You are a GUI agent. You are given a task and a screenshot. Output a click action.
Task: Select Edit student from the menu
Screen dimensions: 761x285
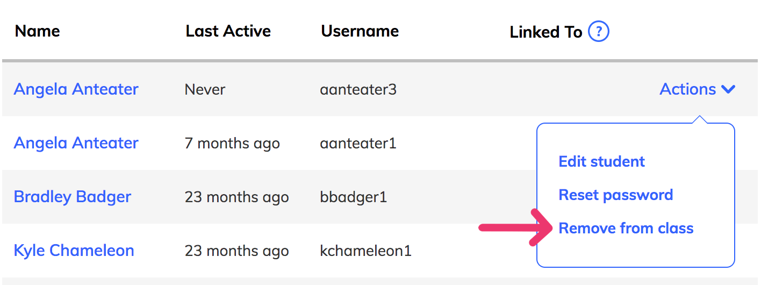[x=602, y=161]
